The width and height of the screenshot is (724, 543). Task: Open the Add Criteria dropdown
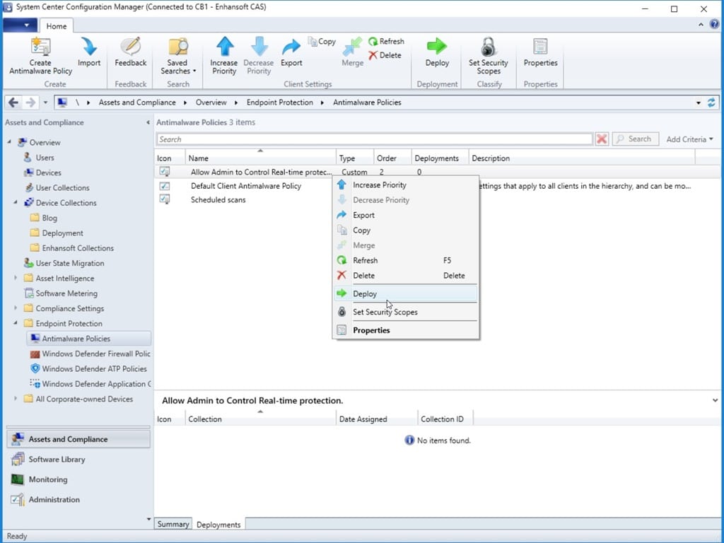(x=689, y=139)
